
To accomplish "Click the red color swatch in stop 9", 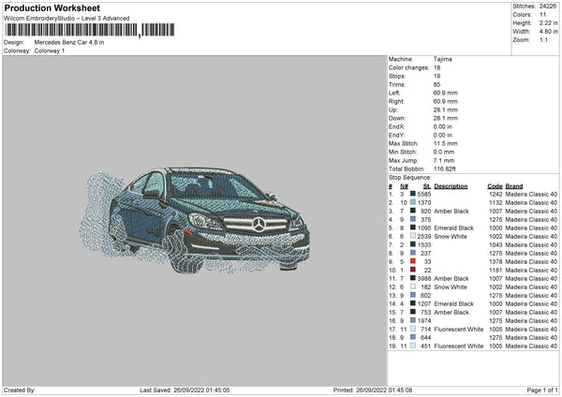I will click(x=413, y=261).
